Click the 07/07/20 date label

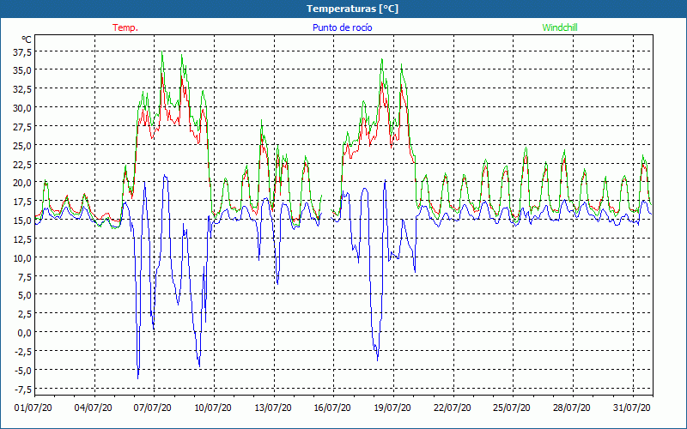click(153, 408)
